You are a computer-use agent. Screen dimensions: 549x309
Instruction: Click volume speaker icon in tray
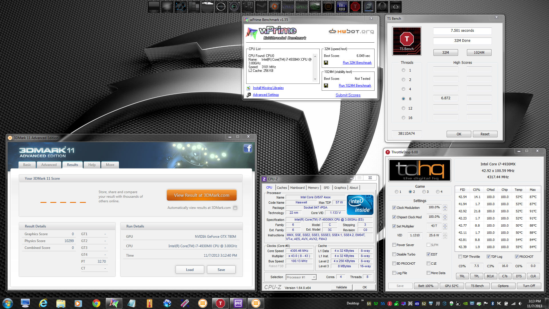coord(520,303)
